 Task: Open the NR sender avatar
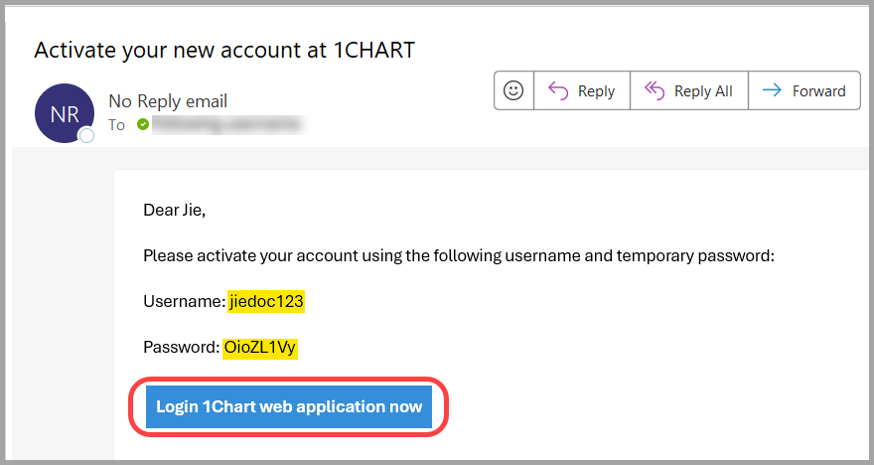click(x=65, y=113)
